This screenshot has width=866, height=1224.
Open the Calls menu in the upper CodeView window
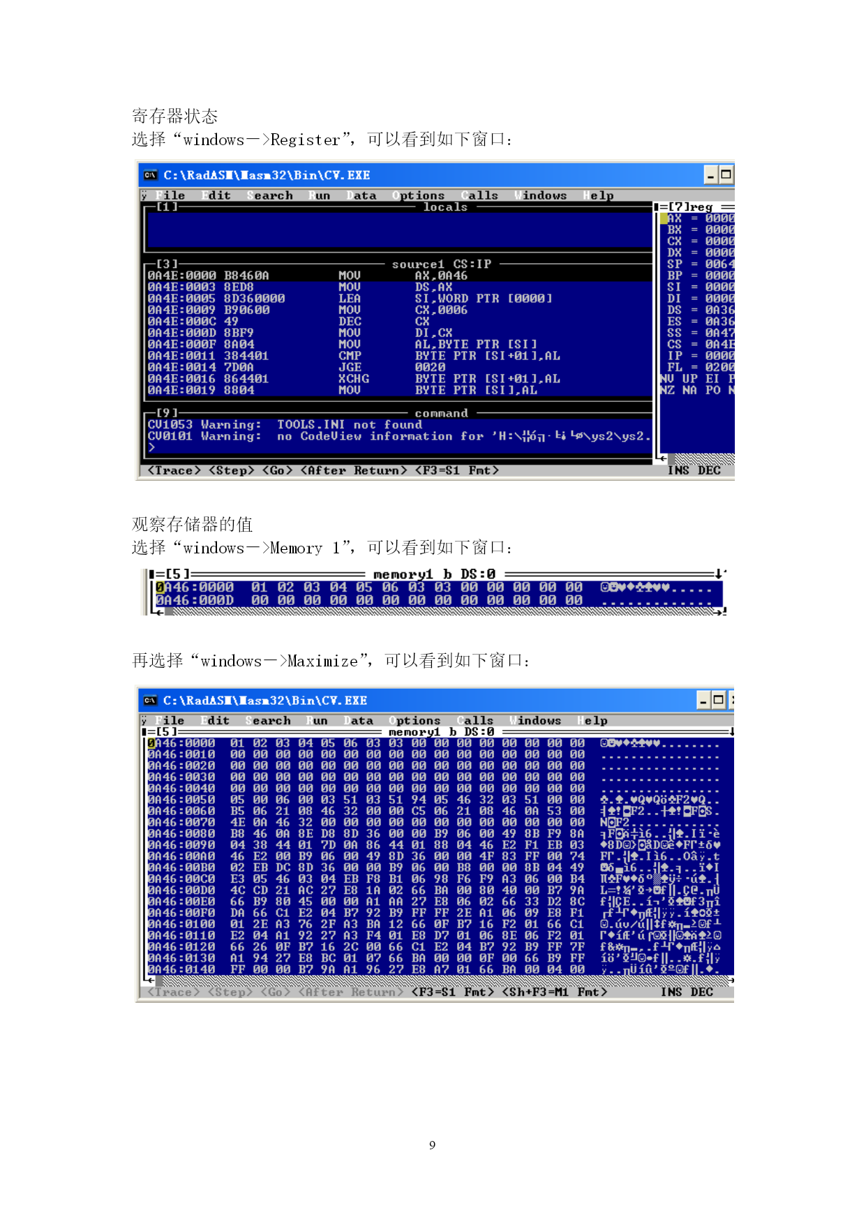point(480,195)
